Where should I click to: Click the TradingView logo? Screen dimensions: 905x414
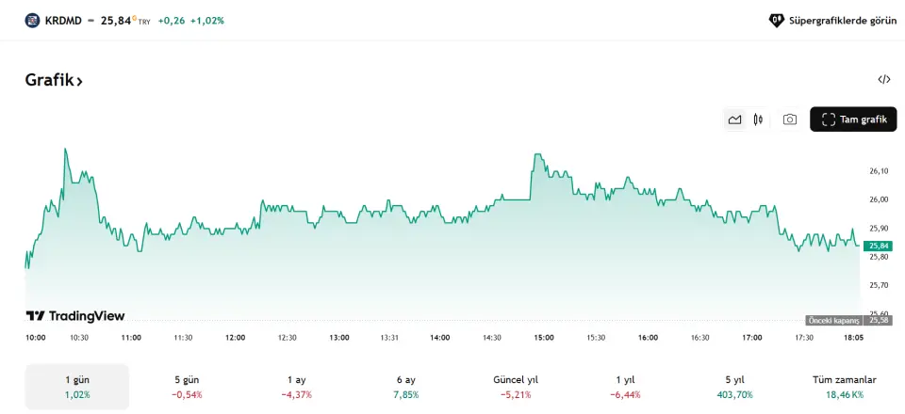(75, 316)
